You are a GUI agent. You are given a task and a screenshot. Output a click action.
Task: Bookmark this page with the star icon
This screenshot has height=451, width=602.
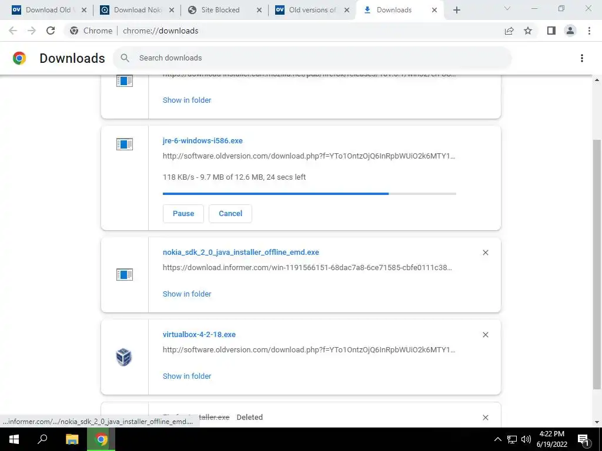[x=528, y=31]
